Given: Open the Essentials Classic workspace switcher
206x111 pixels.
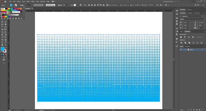Looking at the screenshot, I should tap(169, 1).
